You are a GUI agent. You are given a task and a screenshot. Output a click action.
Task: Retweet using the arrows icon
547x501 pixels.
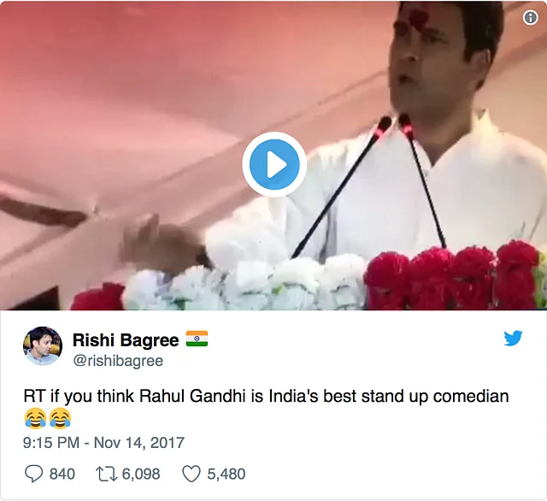click(107, 474)
